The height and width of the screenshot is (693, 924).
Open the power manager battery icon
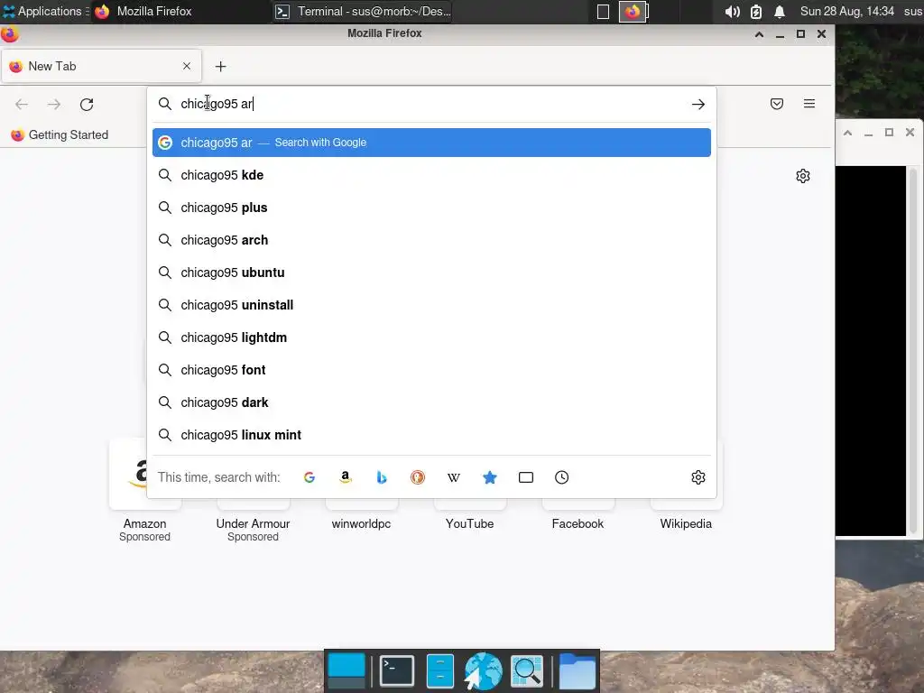pos(756,12)
